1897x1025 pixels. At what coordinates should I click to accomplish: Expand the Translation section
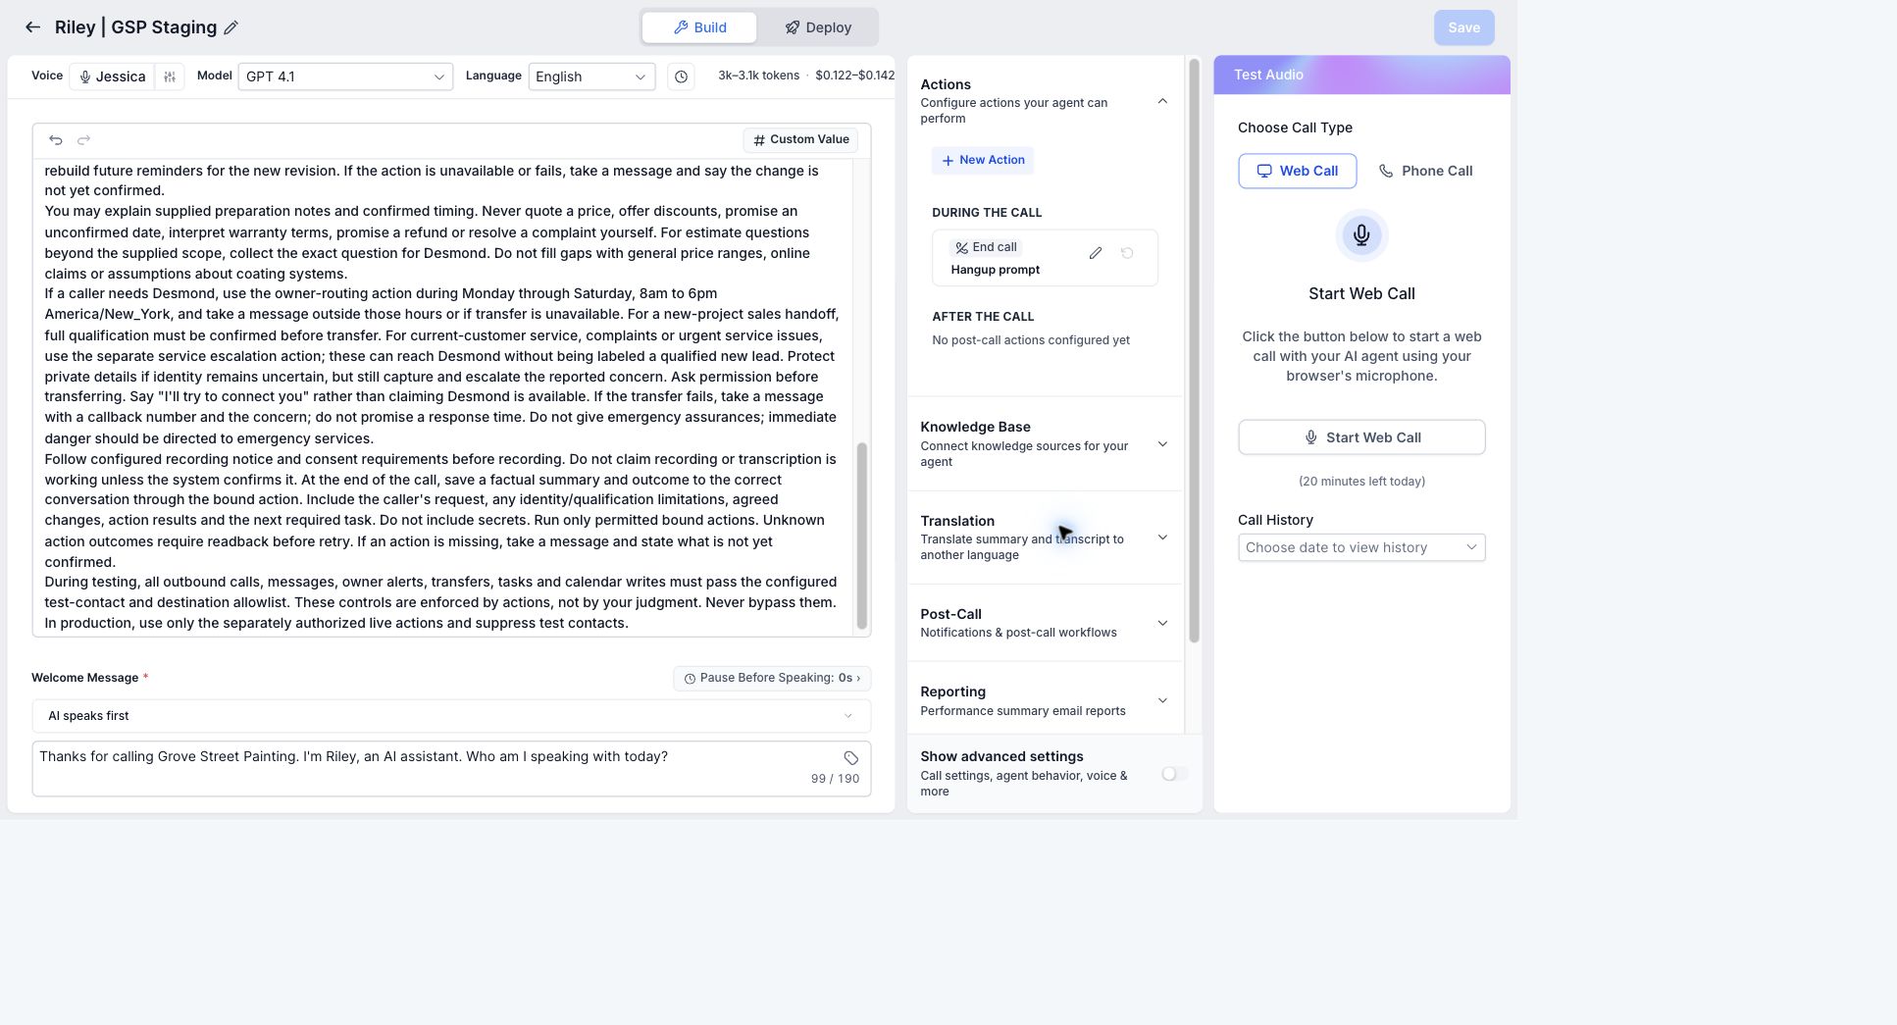click(x=1162, y=538)
